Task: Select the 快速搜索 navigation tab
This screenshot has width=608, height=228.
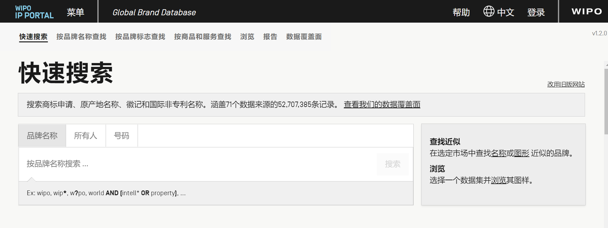Action: 33,36
